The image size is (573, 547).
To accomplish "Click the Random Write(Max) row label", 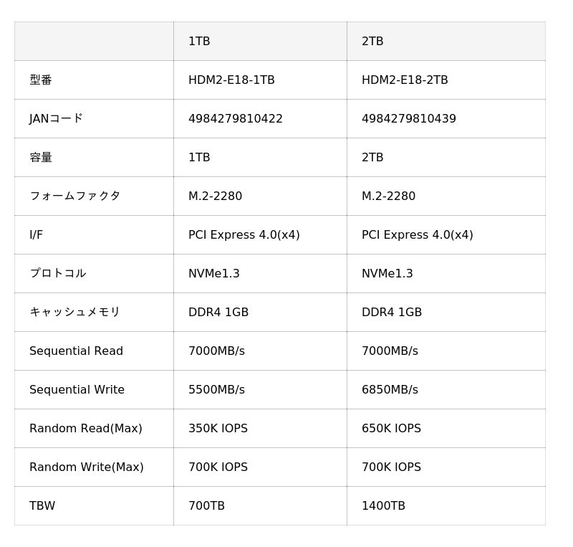I will pyautogui.click(x=87, y=467).
